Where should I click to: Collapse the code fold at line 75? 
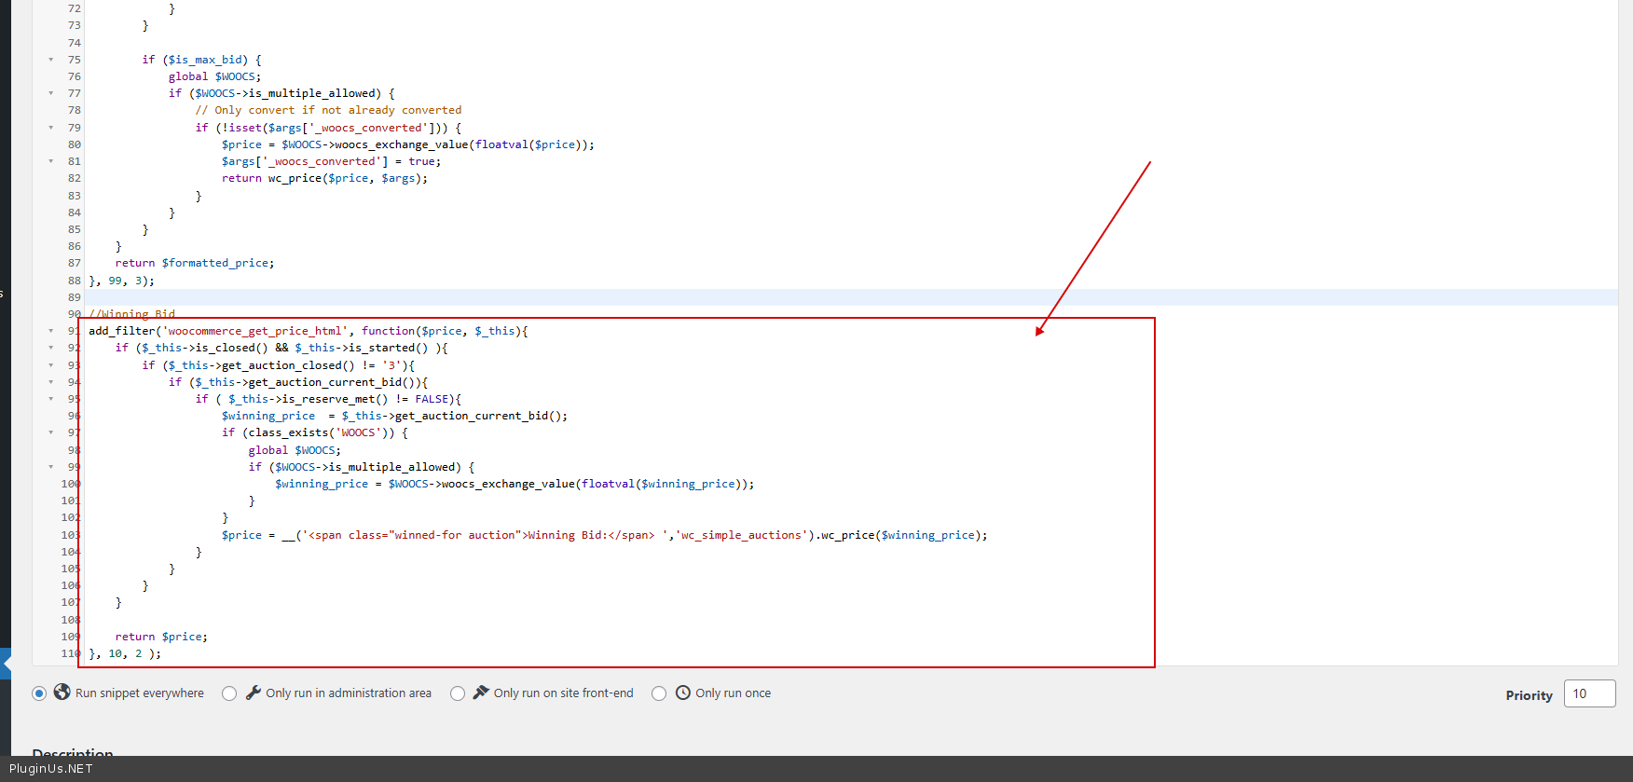pos(51,60)
